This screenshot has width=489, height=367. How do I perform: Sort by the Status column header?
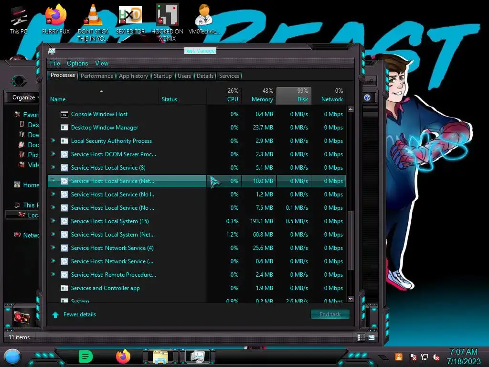click(x=183, y=96)
